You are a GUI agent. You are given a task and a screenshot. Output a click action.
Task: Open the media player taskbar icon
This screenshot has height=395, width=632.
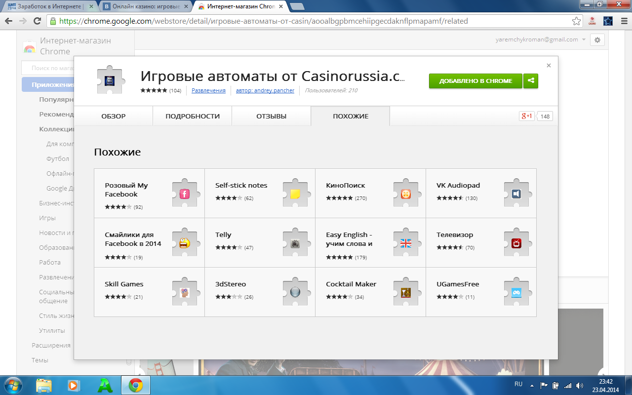pyautogui.click(x=74, y=385)
